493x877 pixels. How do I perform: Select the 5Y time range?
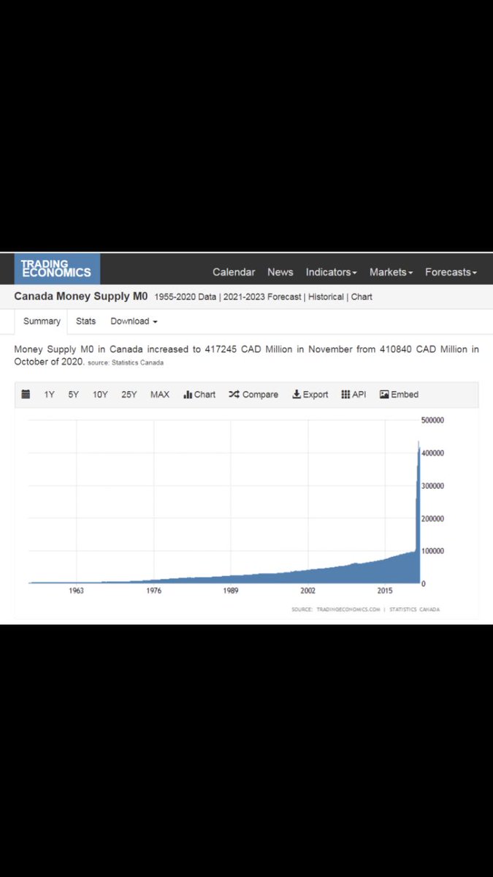point(74,395)
